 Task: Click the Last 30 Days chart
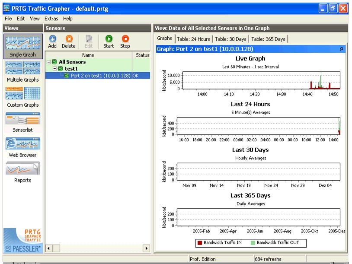click(x=259, y=172)
